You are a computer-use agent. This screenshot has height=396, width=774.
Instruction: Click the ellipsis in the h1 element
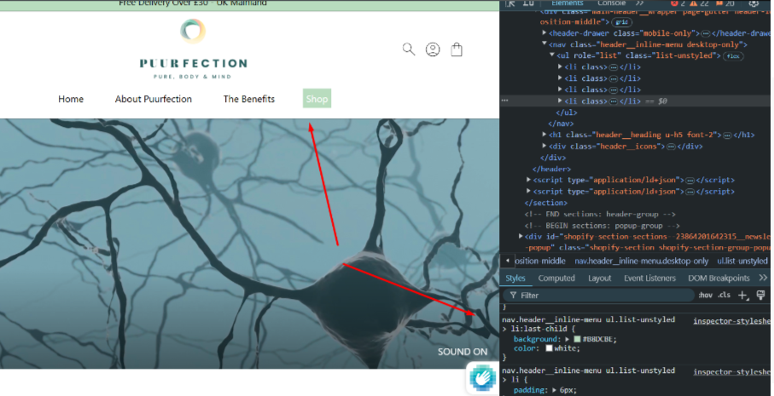click(x=727, y=135)
